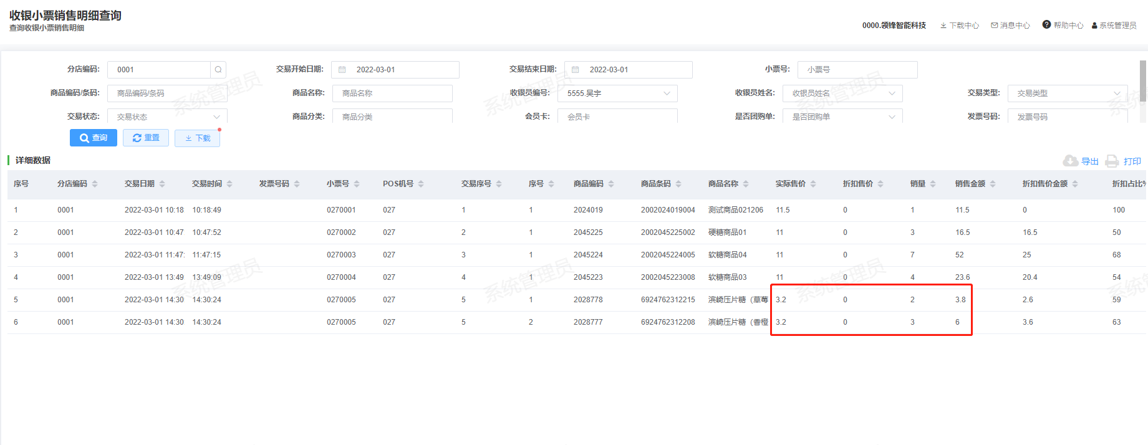The width and height of the screenshot is (1148, 445).
Task: Click the 导出 cloud export icon
Action: [1071, 161]
